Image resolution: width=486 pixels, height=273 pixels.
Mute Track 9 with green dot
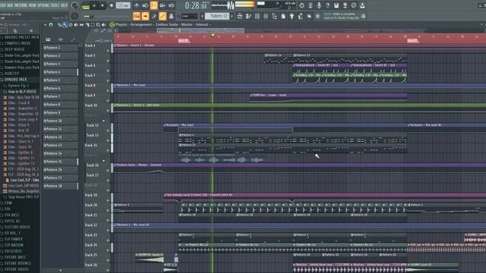coord(108,101)
